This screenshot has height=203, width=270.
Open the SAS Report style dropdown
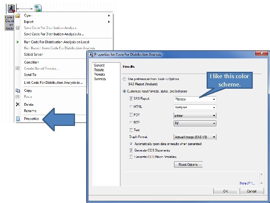195,99
